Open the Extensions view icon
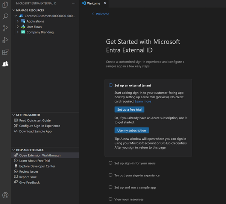This screenshot has width=226, height=204. 5,52
